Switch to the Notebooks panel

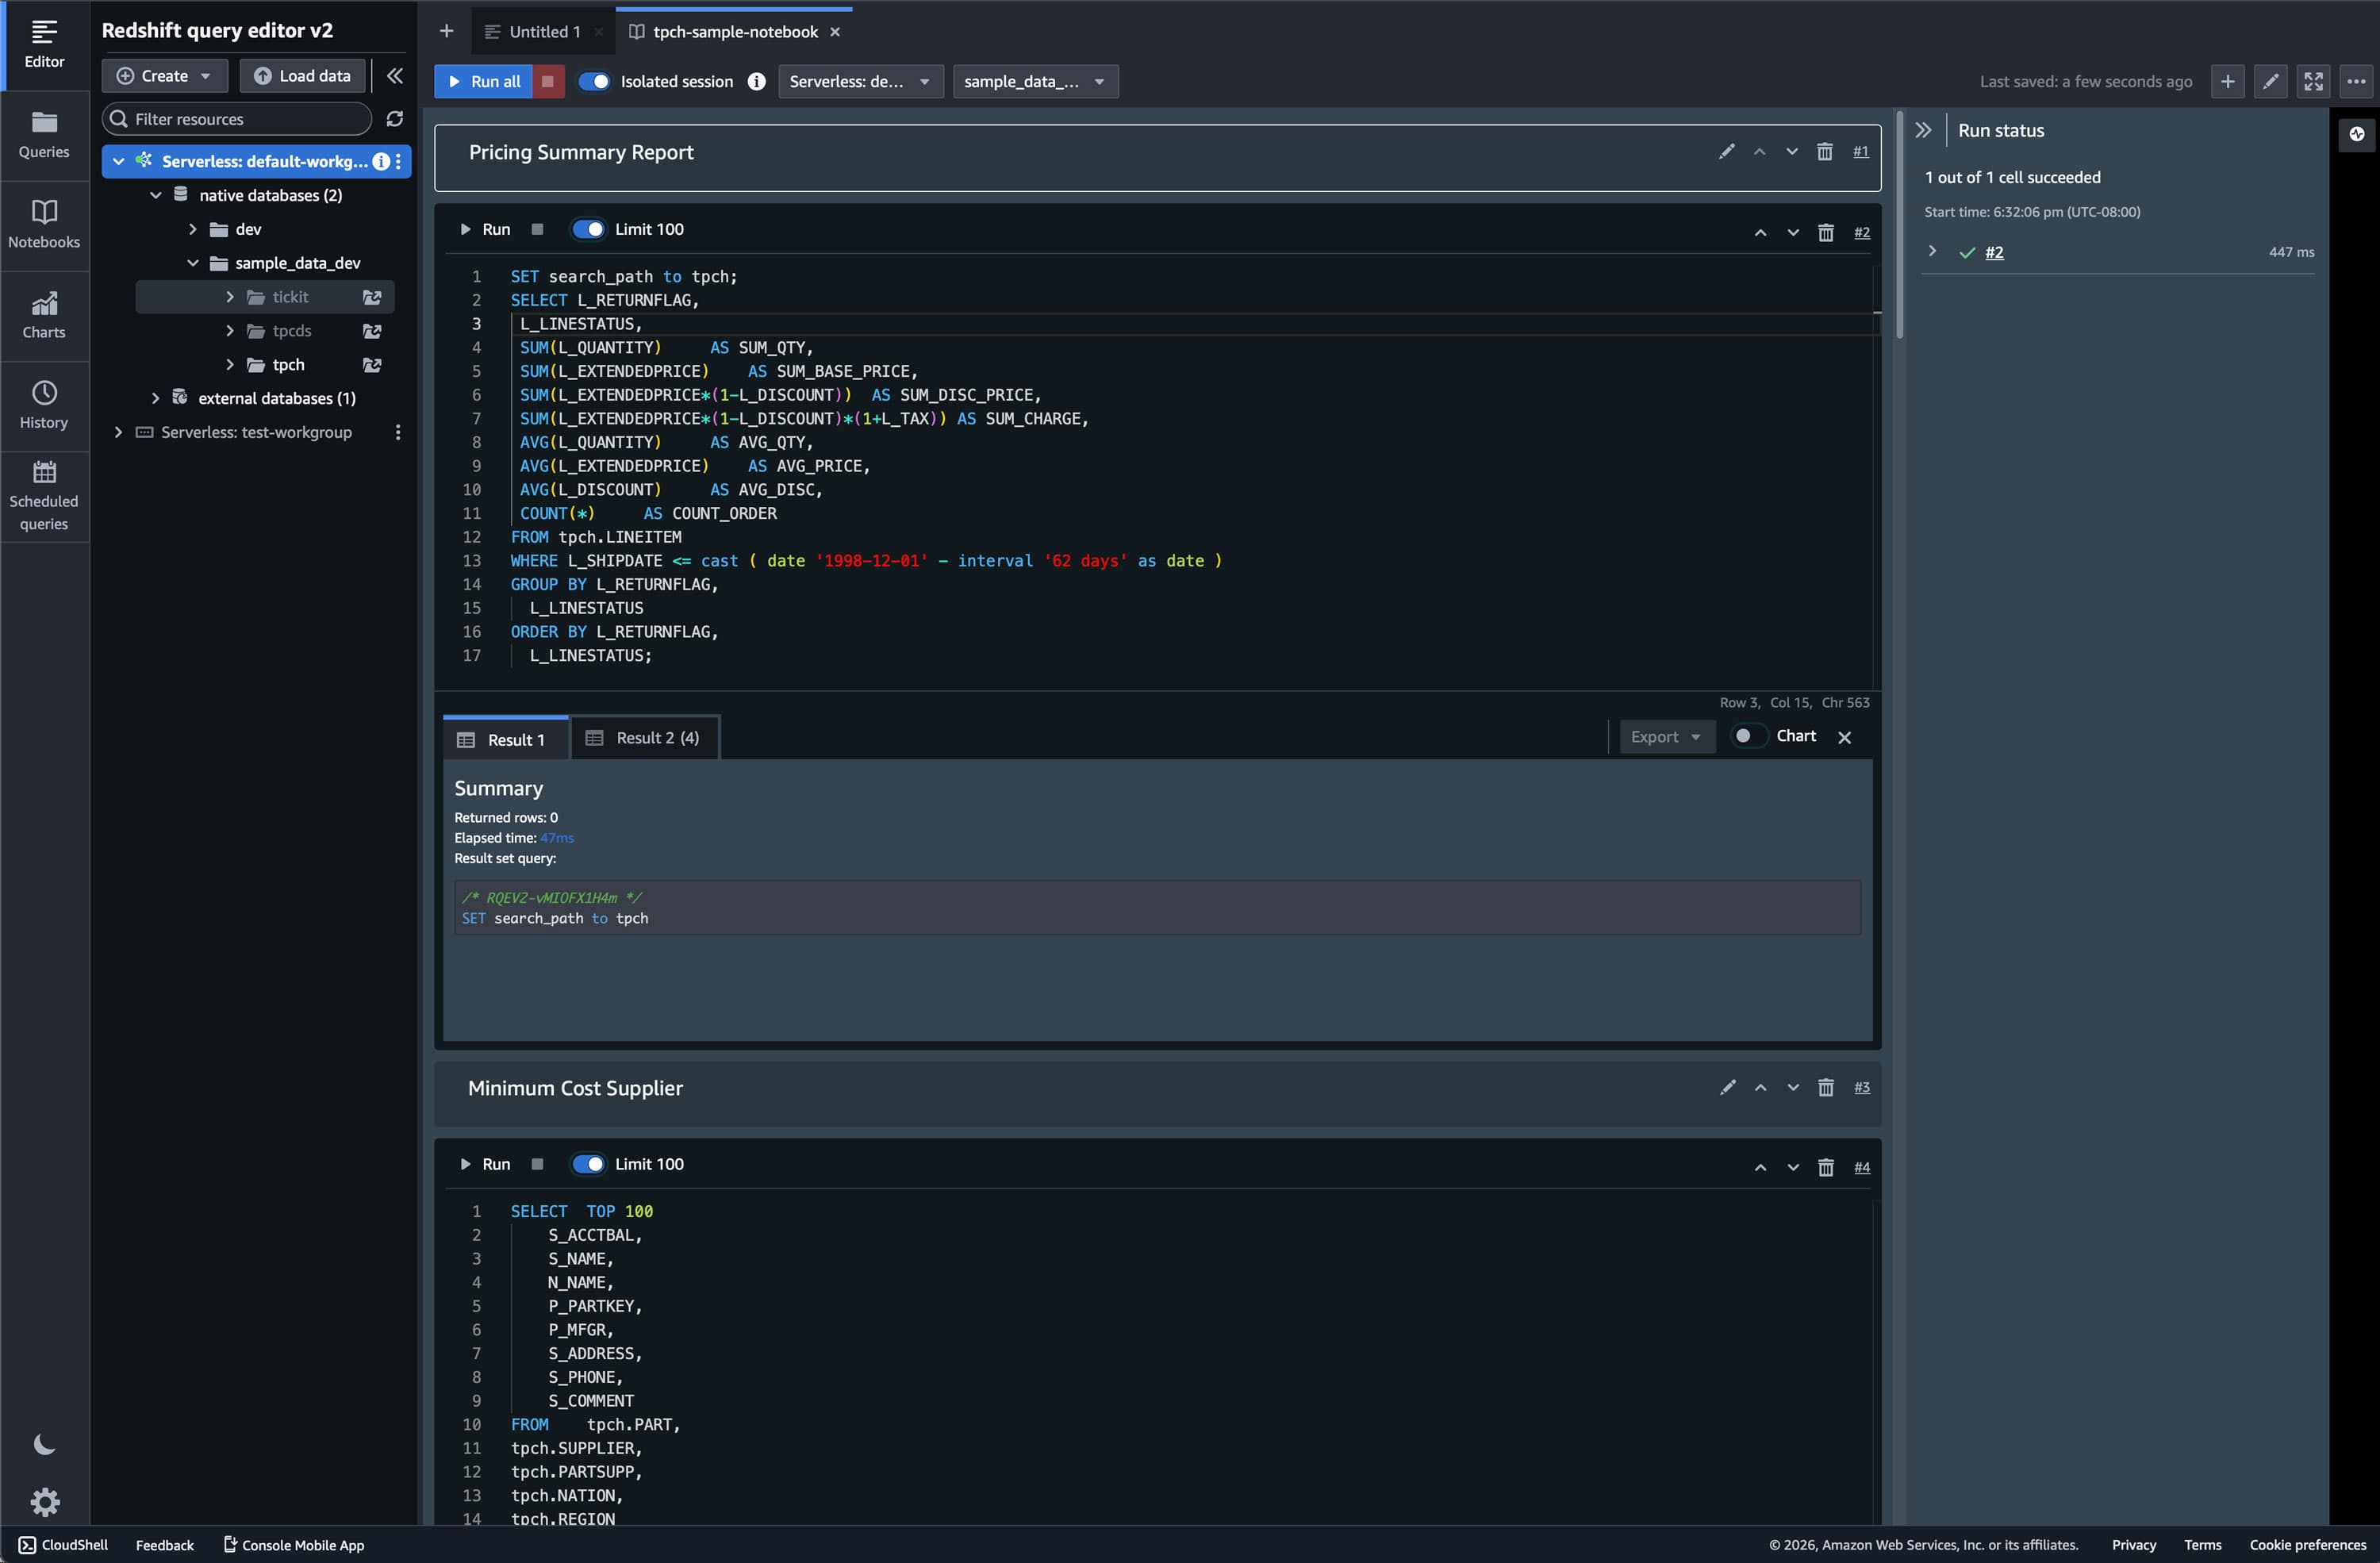click(x=44, y=224)
